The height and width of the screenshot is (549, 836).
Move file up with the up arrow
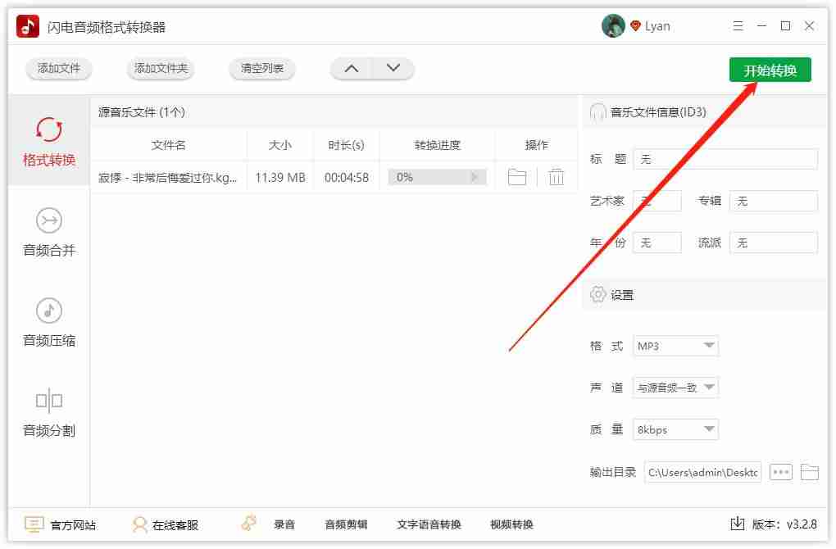(x=352, y=68)
